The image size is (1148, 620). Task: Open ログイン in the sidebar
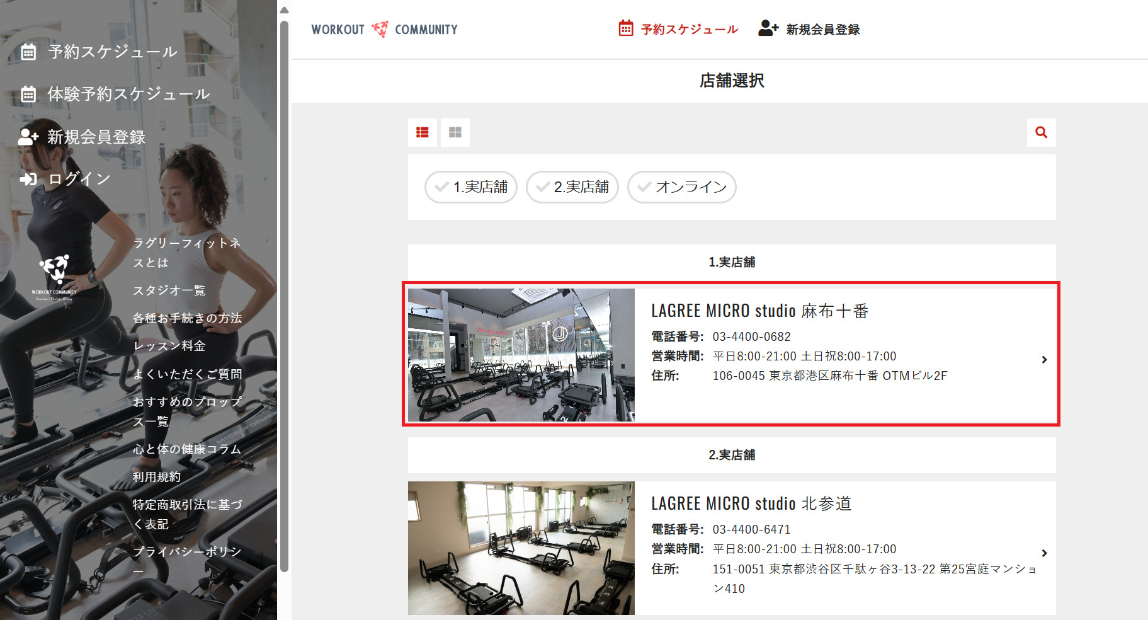[x=79, y=179]
